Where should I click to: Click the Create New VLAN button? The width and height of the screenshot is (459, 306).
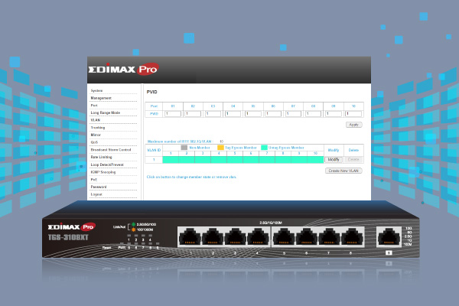click(x=343, y=171)
